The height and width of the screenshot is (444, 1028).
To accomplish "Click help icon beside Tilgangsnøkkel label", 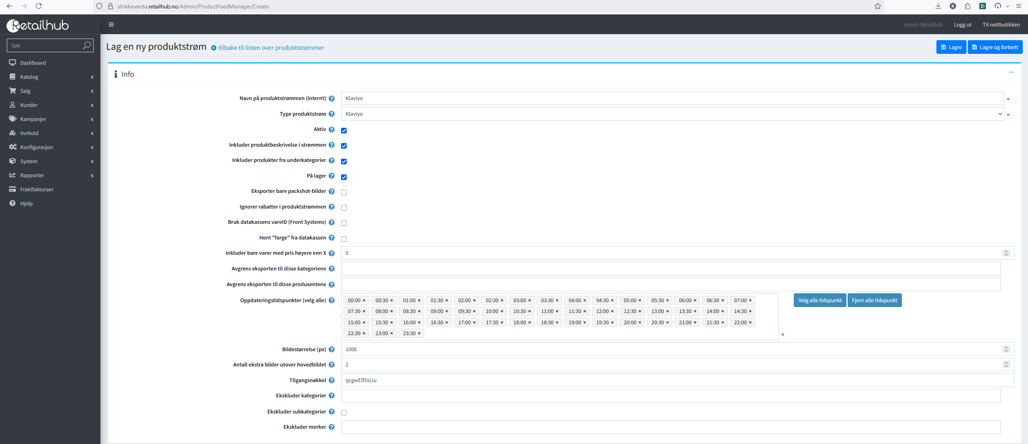I will pos(331,381).
